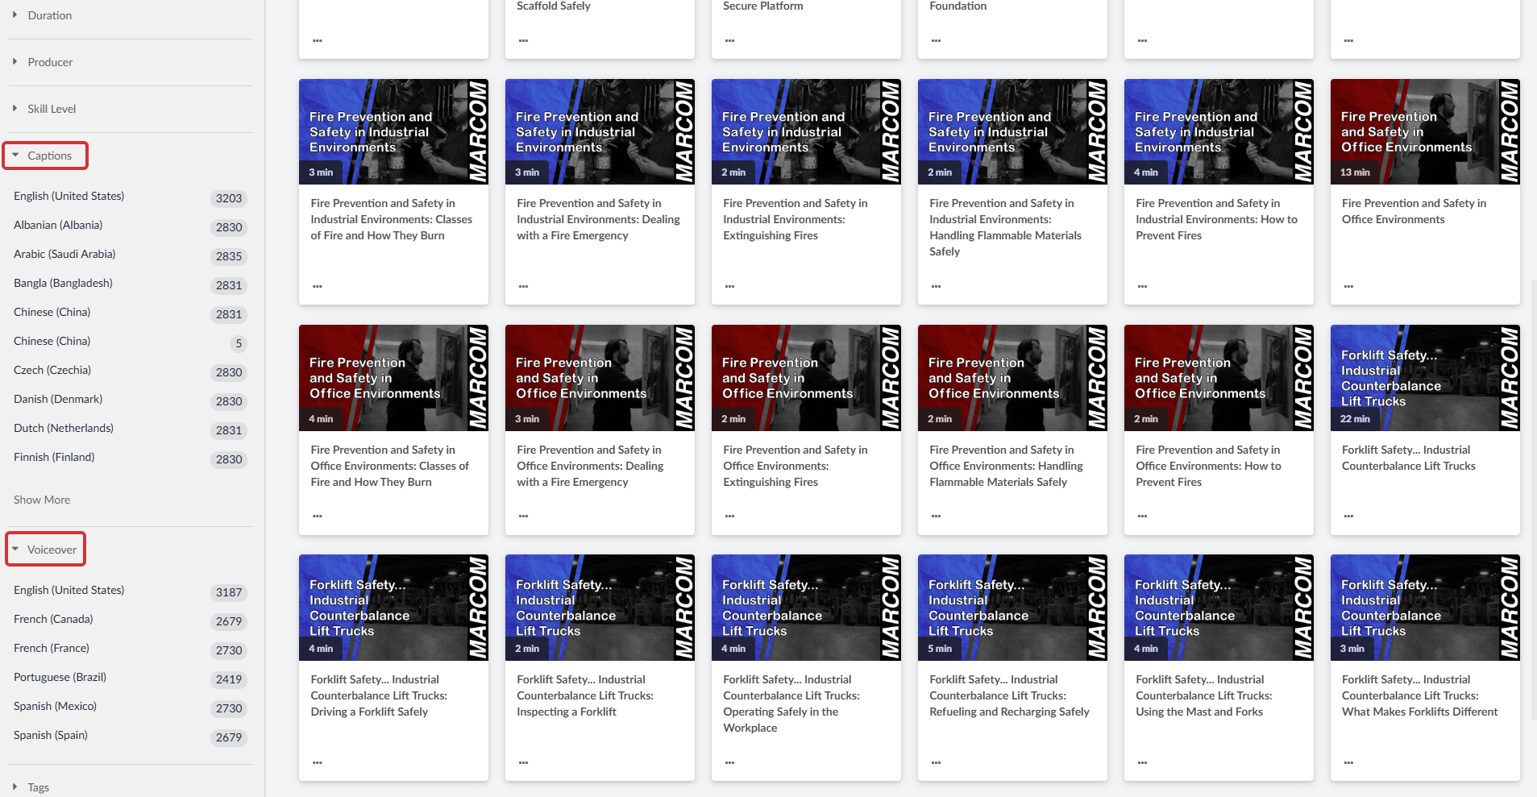
Task: Open menu for Driving a Forklift Safely card
Action: [318, 762]
